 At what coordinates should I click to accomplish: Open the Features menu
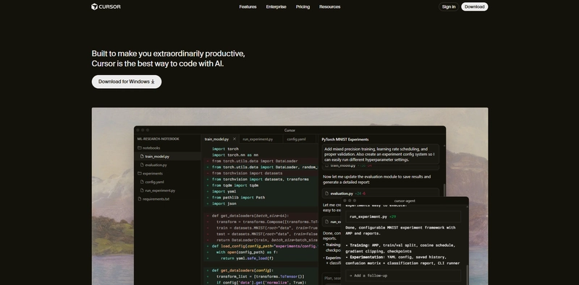[x=248, y=6]
